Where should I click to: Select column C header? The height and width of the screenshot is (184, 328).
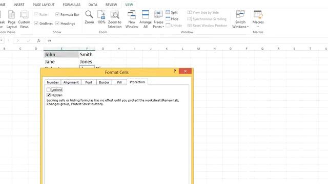click(x=20, y=49)
